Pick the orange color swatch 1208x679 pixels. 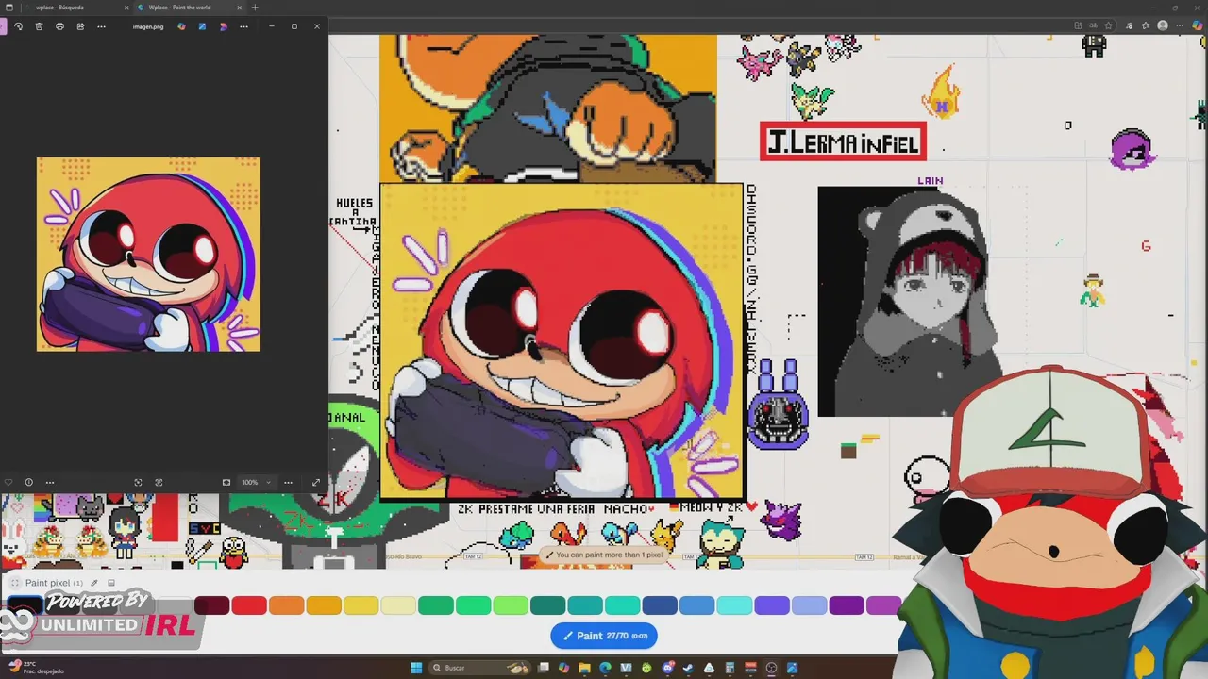pyautogui.click(x=287, y=605)
